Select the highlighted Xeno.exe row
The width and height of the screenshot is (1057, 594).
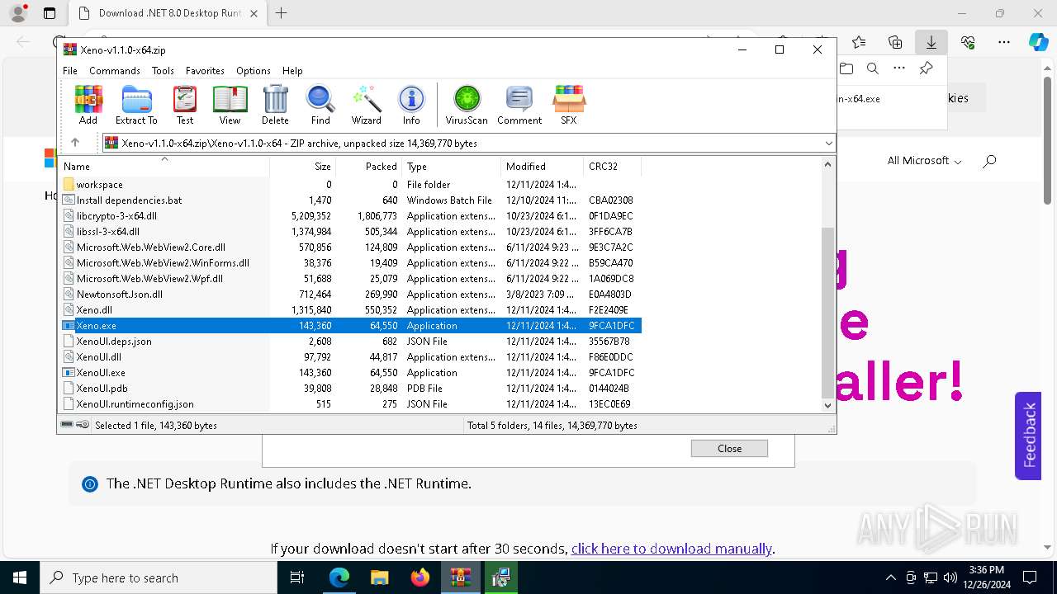pos(351,326)
